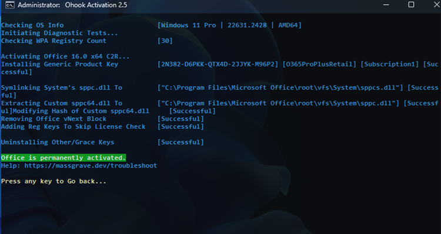Click the 'Office is permanently activated.' message
Screen dimensions: 441x234
coord(64,158)
